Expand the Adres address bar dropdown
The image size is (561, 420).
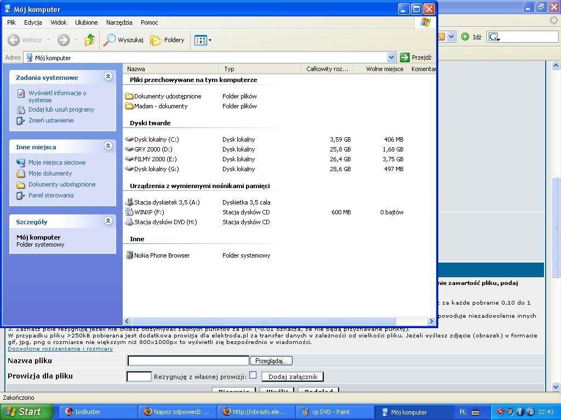(391, 57)
